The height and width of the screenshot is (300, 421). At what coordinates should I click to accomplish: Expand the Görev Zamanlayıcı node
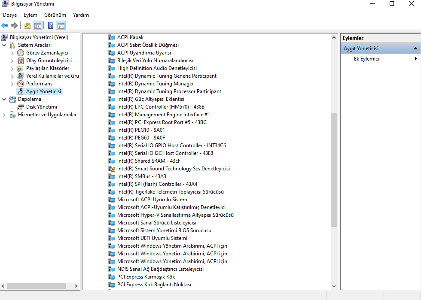(x=12, y=53)
